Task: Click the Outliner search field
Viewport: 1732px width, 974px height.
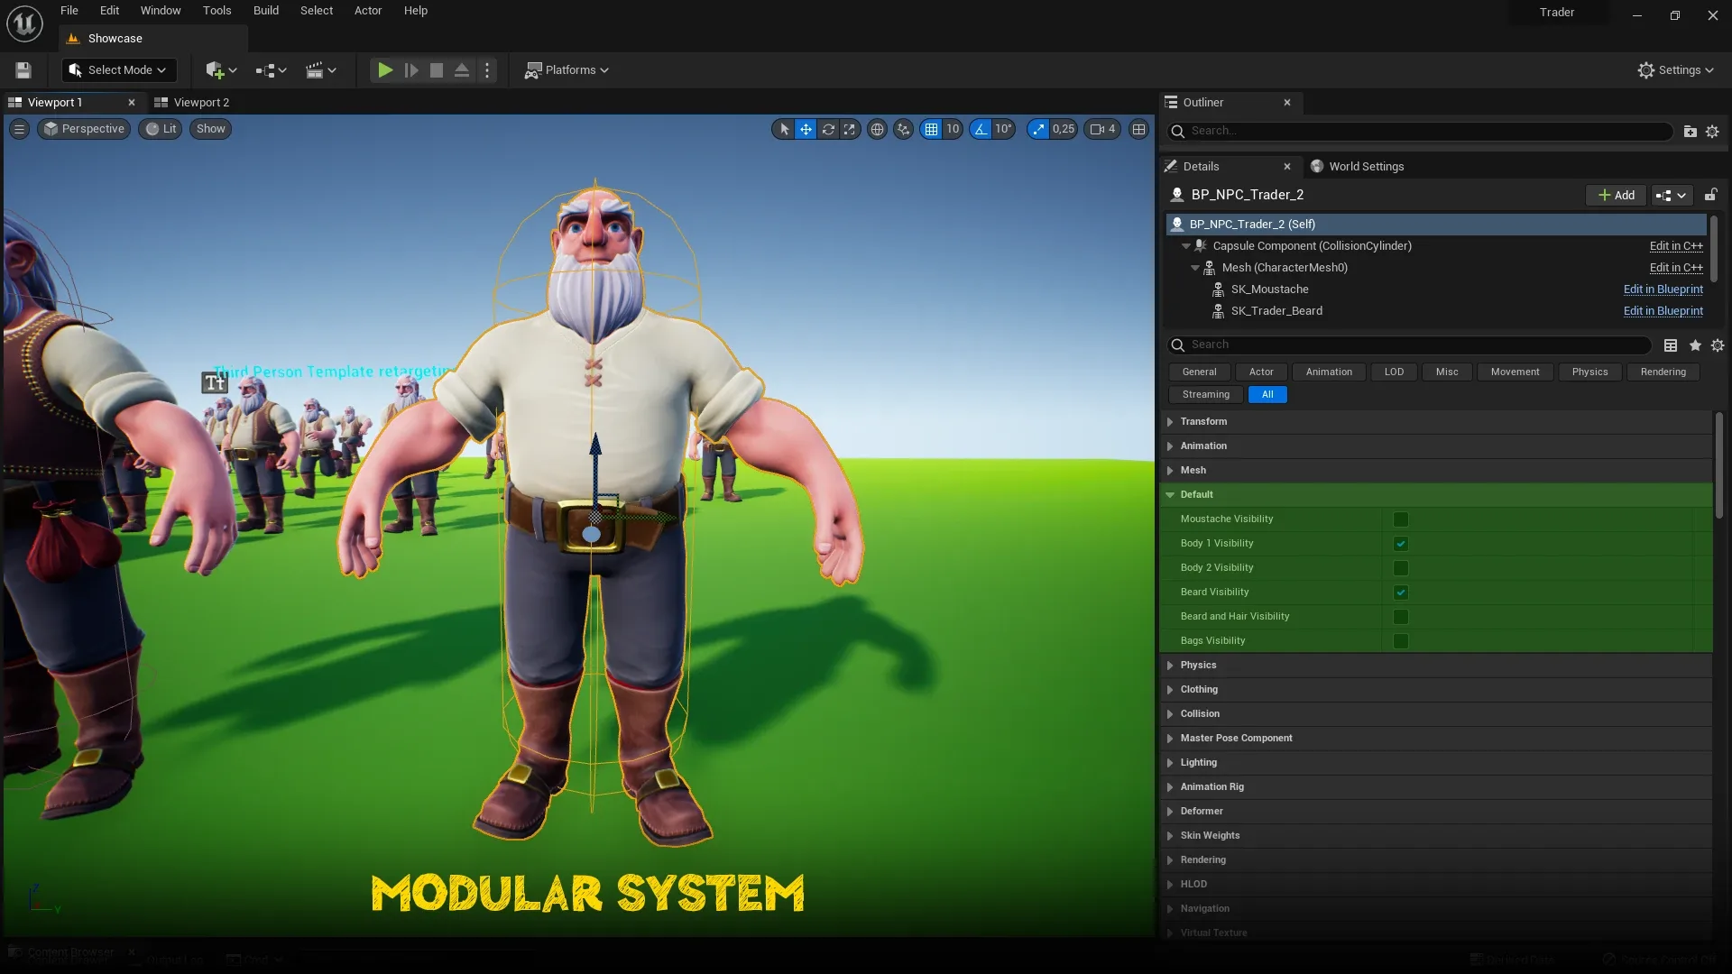Action: 1425,131
